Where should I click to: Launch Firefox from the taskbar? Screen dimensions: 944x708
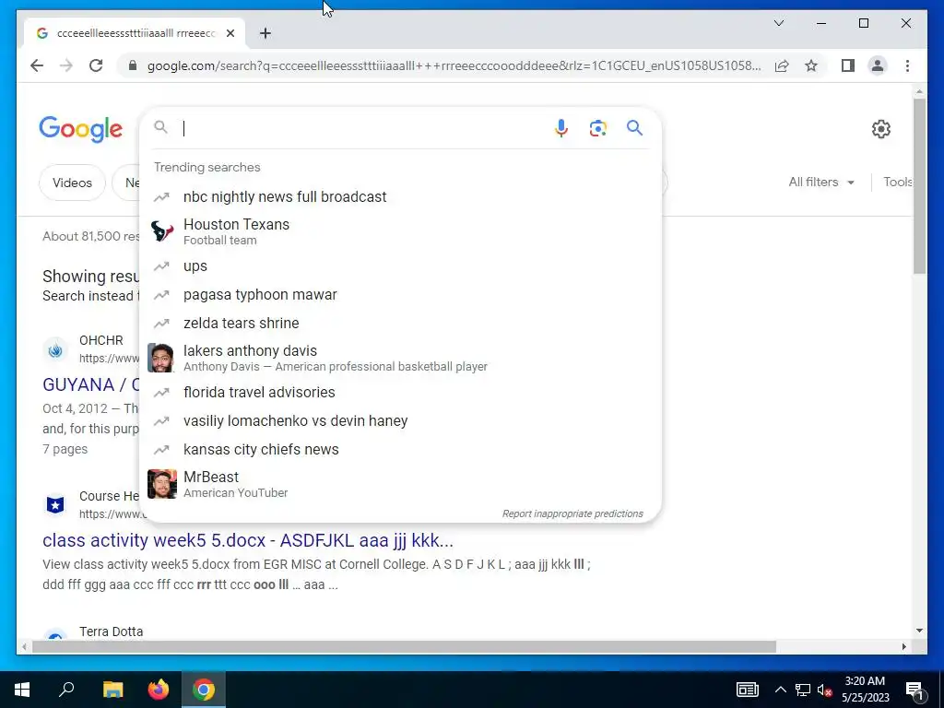coord(159,690)
